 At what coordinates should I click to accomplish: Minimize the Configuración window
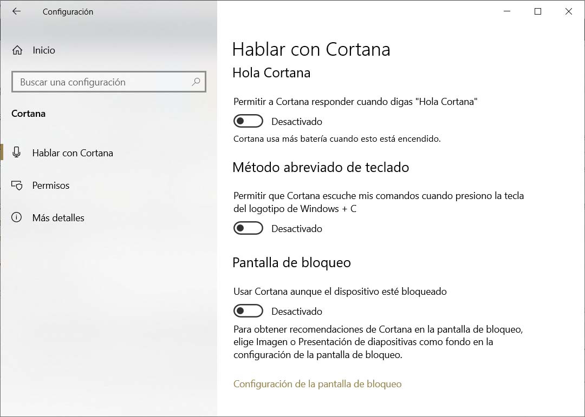tap(507, 11)
